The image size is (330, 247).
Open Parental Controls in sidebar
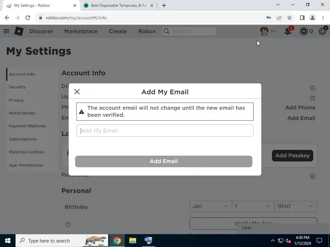[26, 152]
